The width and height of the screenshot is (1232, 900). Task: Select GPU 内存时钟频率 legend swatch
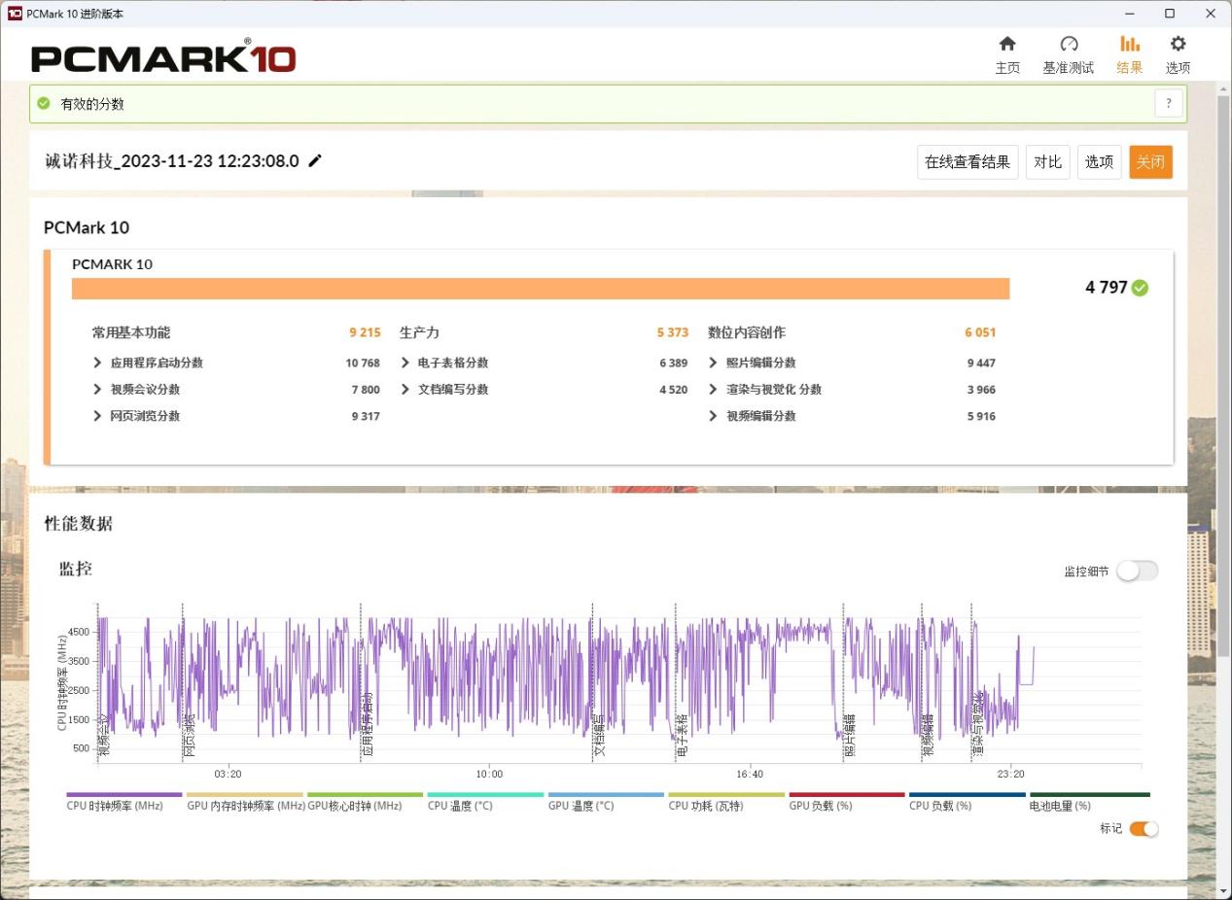[245, 795]
